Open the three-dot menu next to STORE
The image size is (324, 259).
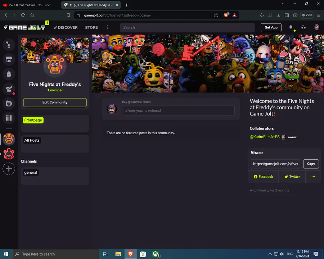[108, 27]
